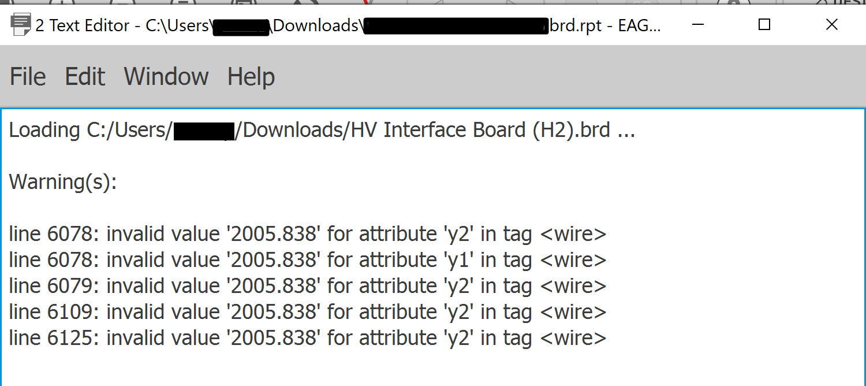Select the line 6079 warning entry
The image size is (866, 386).
(308, 287)
